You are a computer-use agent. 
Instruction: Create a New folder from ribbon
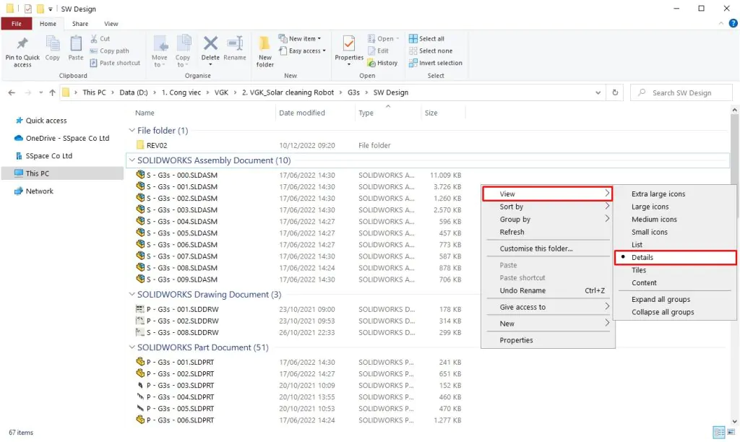(x=264, y=51)
